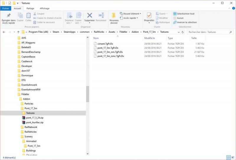Click Inverser la sélection
Viewport: 236px width, 160px height.
(185, 22)
